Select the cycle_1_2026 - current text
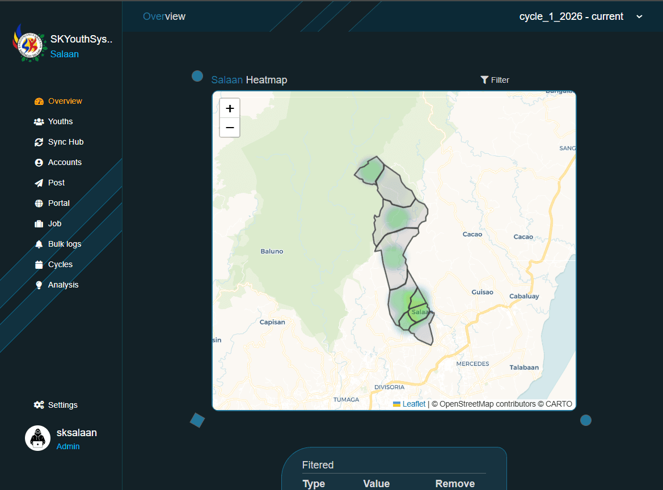This screenshot has height=490, width=663. 571,16
